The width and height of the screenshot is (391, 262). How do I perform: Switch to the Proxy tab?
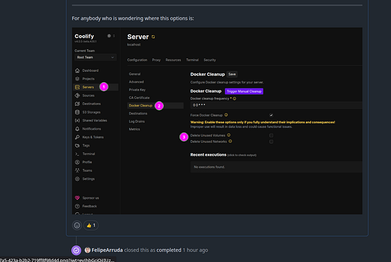156,60
